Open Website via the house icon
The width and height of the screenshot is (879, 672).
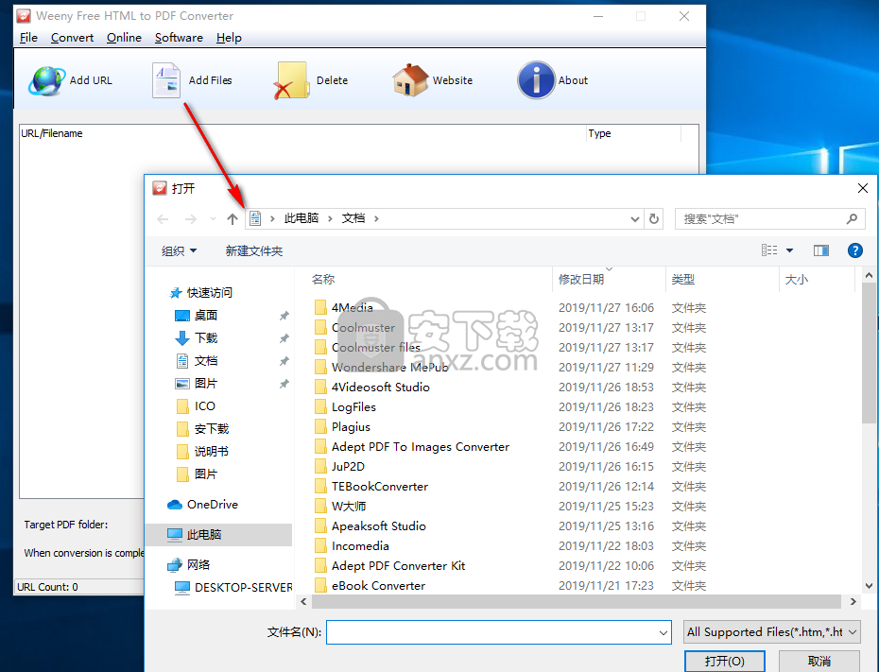pyautogui.click(x=410, y=80)
